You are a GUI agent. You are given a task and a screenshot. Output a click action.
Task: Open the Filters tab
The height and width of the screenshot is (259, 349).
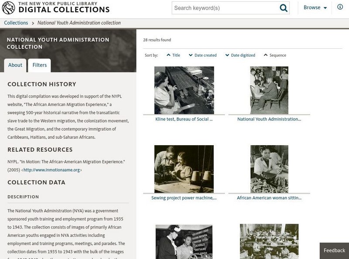[40, 65]
